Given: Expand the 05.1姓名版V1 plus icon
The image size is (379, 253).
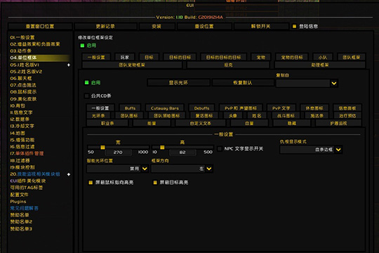Looking at the screenshot, I should tap(69, 65).
